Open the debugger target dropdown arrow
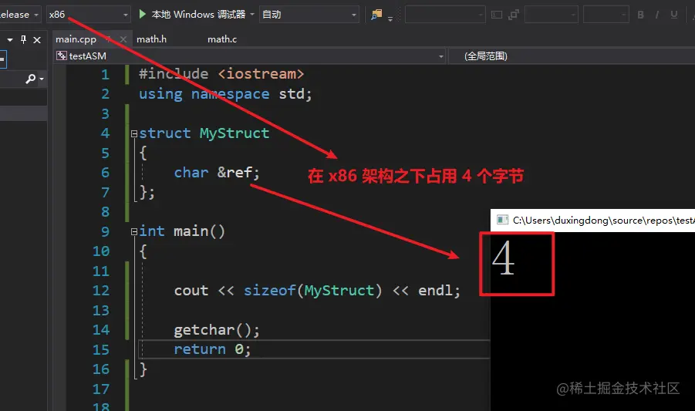695x411 pixels. (252, 14)
